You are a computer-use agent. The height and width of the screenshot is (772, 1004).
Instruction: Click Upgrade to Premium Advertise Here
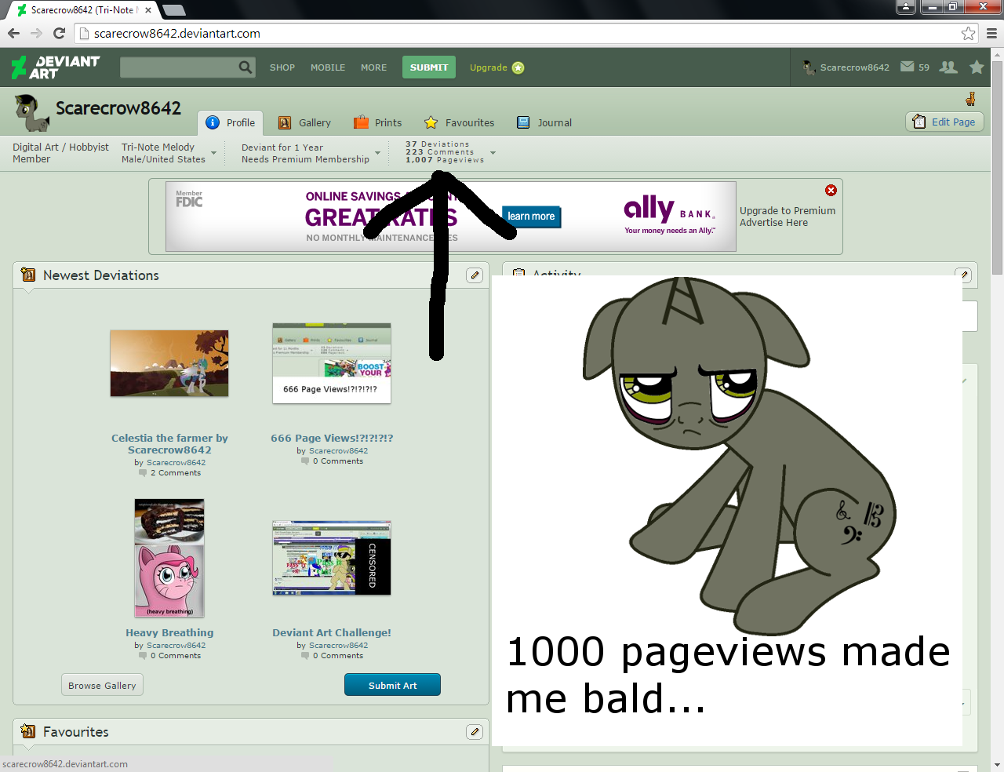point(788,217)
